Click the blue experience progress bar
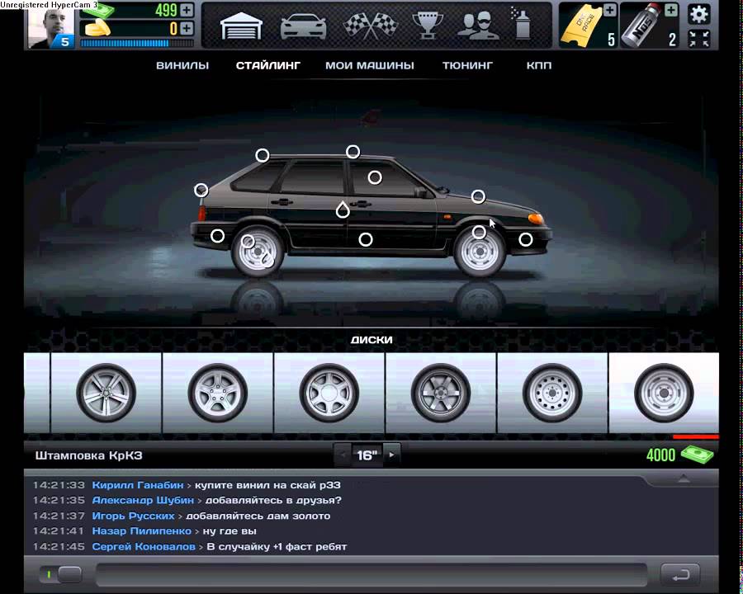 136,43
